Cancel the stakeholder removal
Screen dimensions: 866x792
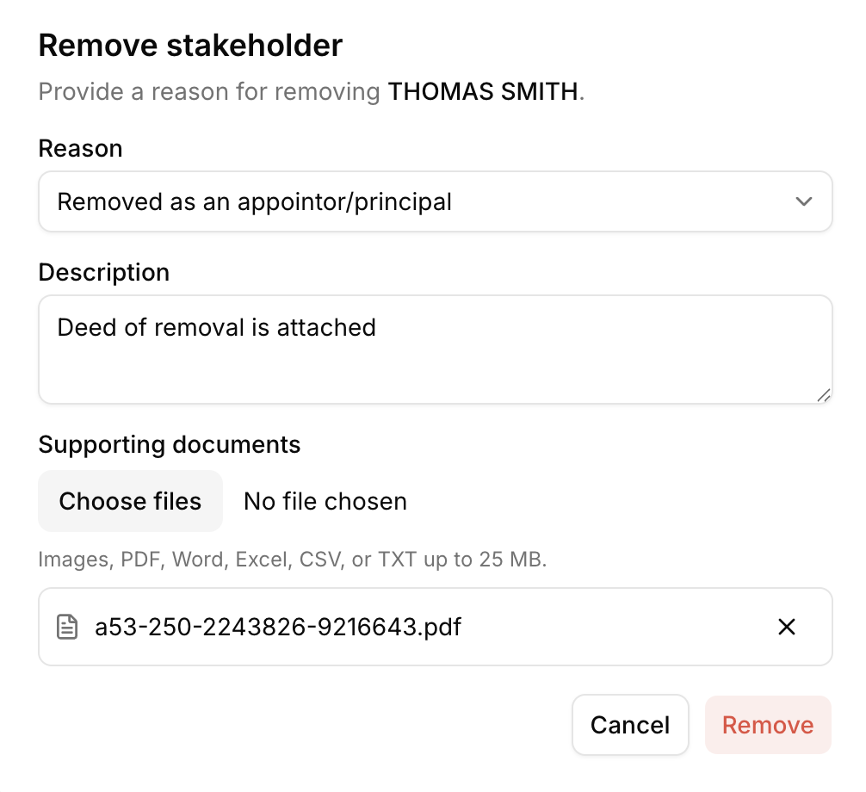[630, 725]
